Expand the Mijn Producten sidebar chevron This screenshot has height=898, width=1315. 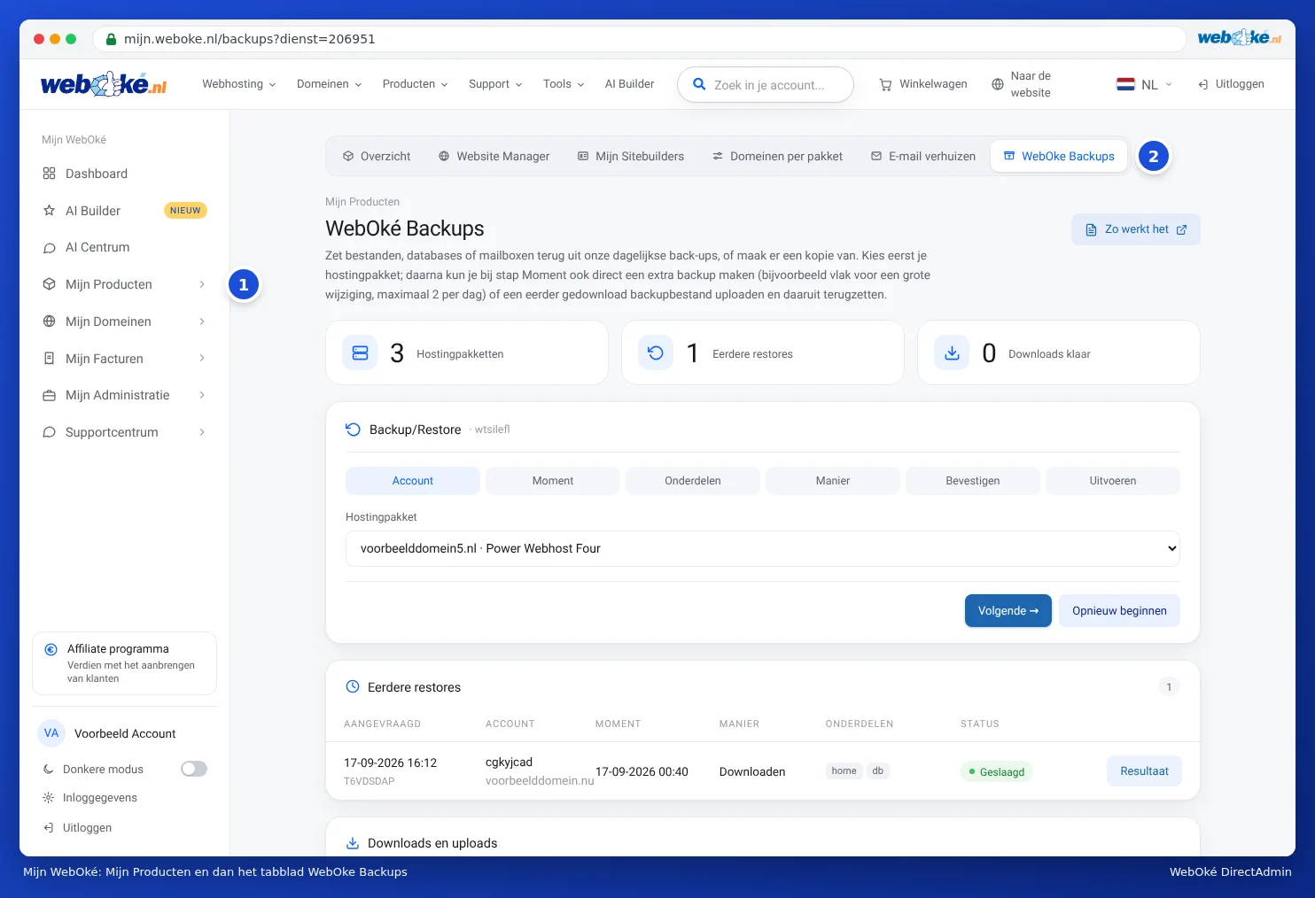point(202,284)
